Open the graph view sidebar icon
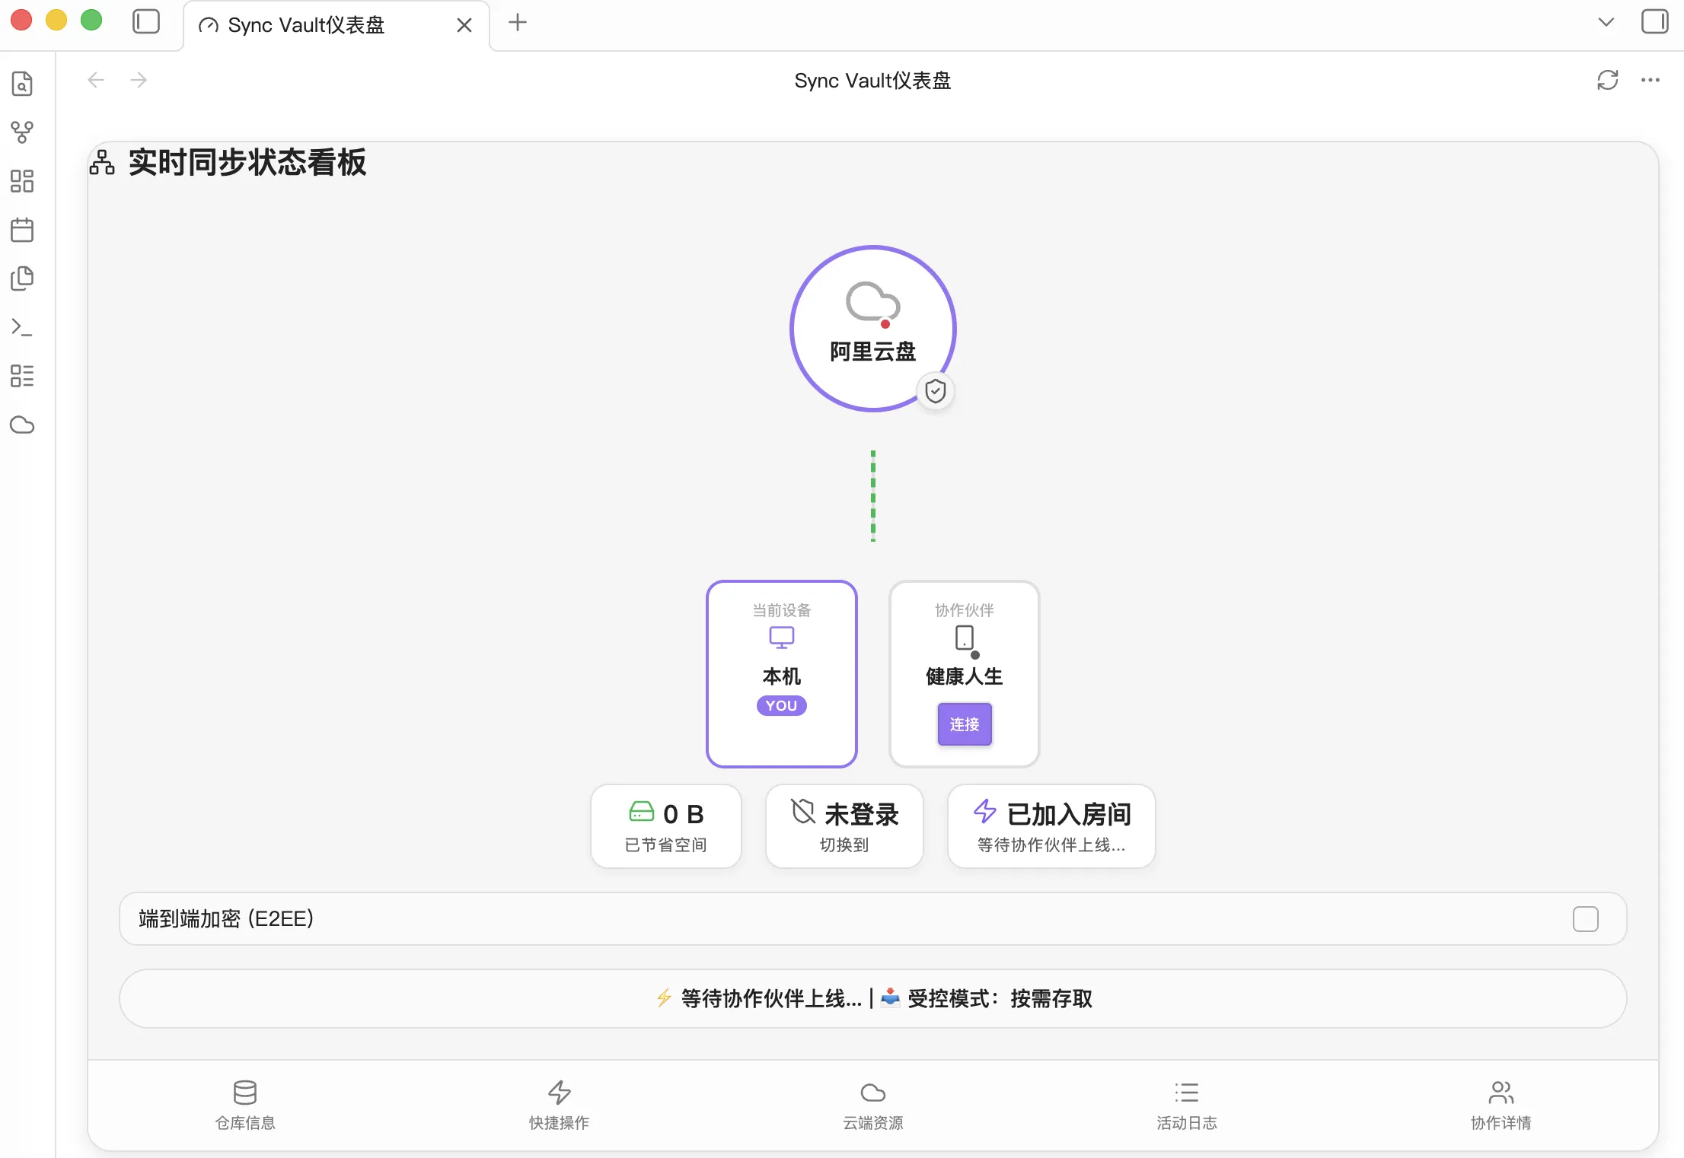Image resolution: width=1684 pixels, height=1158 pixels. [22, 132]
